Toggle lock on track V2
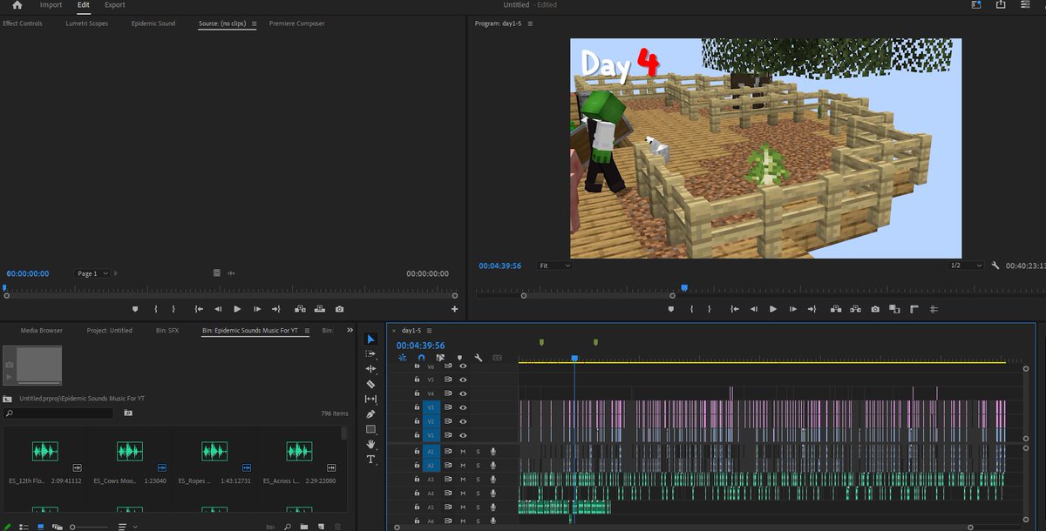Image resolution: width=1046 pixels, height=531 pixels. [417, 420]
